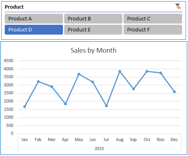
Task: Click the Mar month axis label
Action: click(52, 139)
